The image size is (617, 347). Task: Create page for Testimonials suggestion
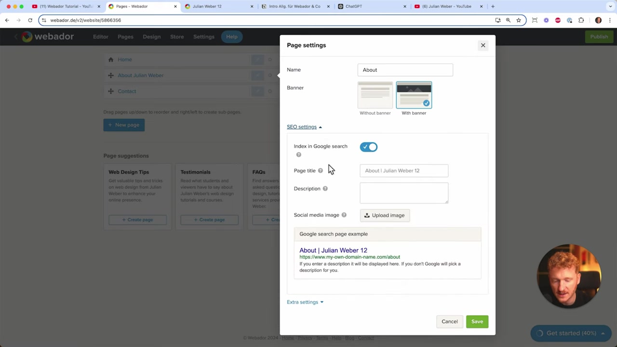[x=209, y=220]
